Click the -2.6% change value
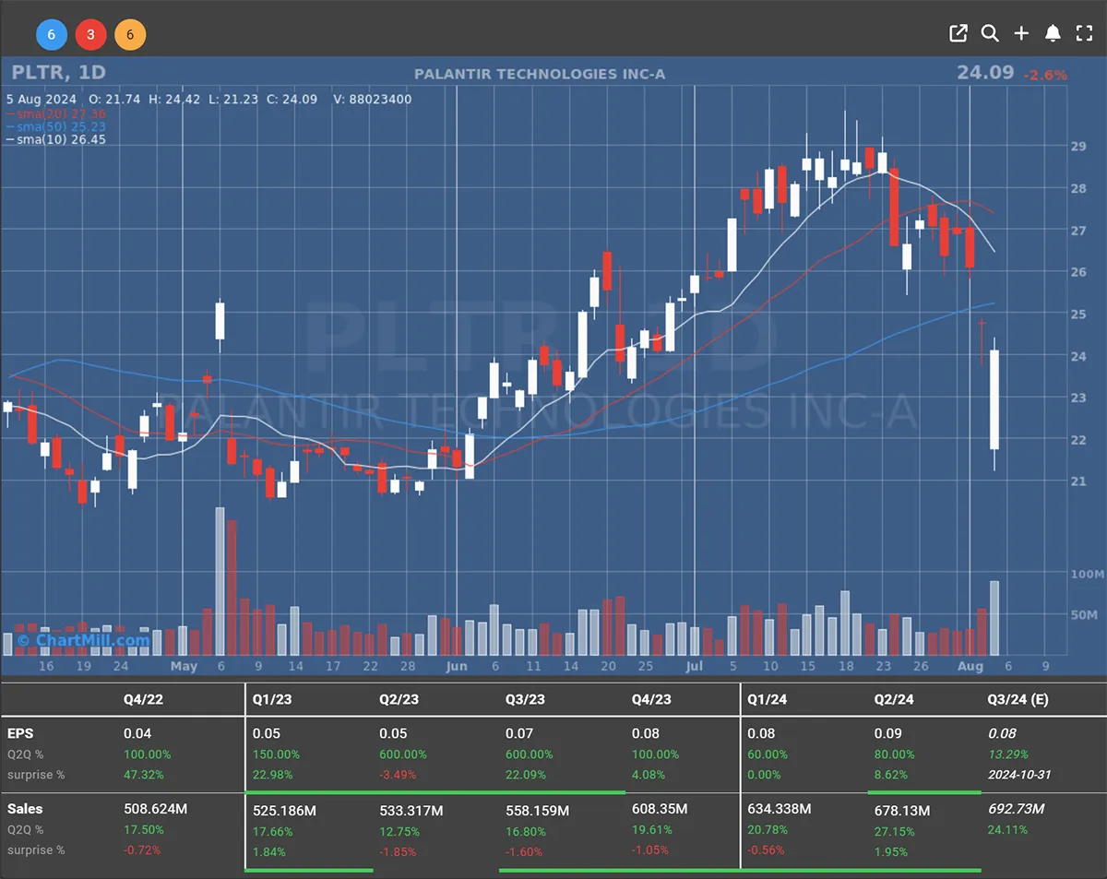 (x=1045, y=75)
